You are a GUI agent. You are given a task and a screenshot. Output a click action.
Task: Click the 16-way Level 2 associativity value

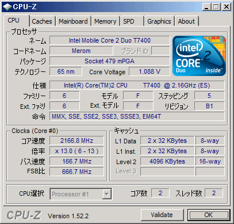pos(210,161)
